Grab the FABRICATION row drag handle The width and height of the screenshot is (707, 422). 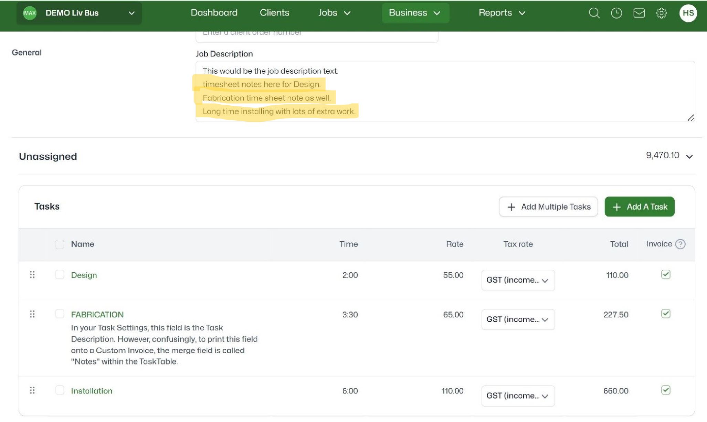(x=32, y=314)
